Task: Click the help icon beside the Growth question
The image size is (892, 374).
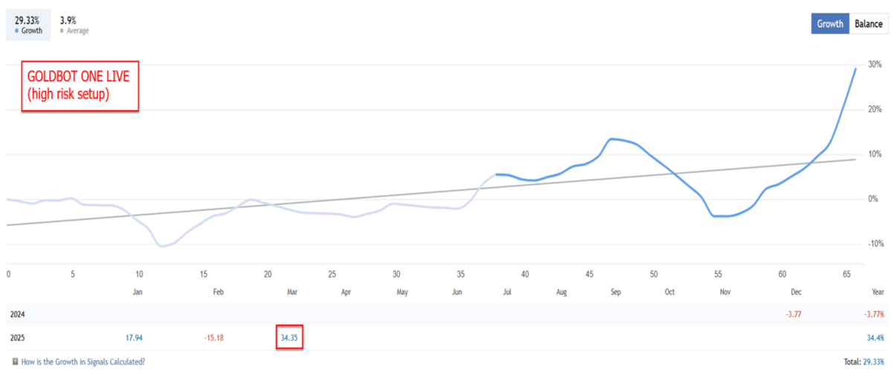Action: point(16,361)
